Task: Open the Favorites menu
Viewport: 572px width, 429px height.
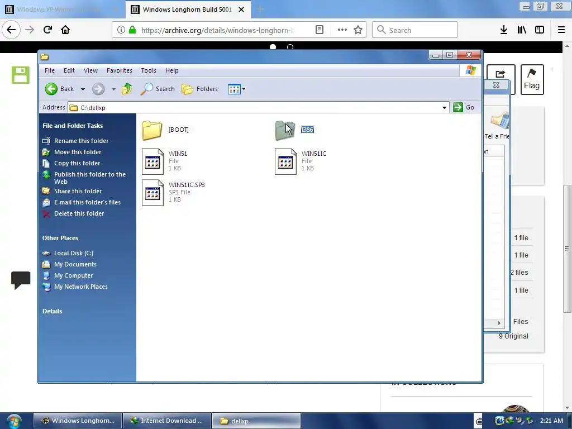Action: point(120,70)
